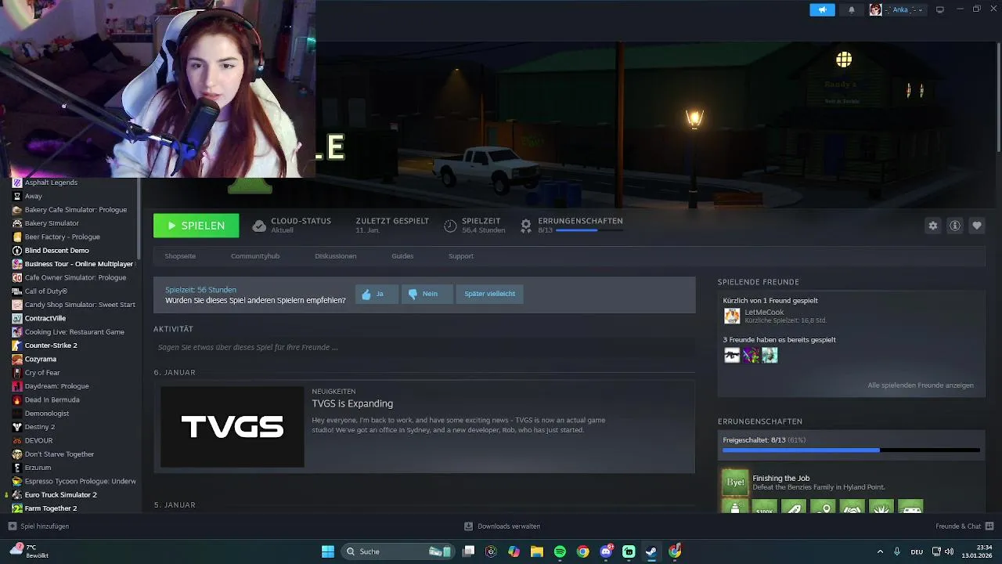
Task: Select Destiny 2 in library list
Action: (40, 427)
